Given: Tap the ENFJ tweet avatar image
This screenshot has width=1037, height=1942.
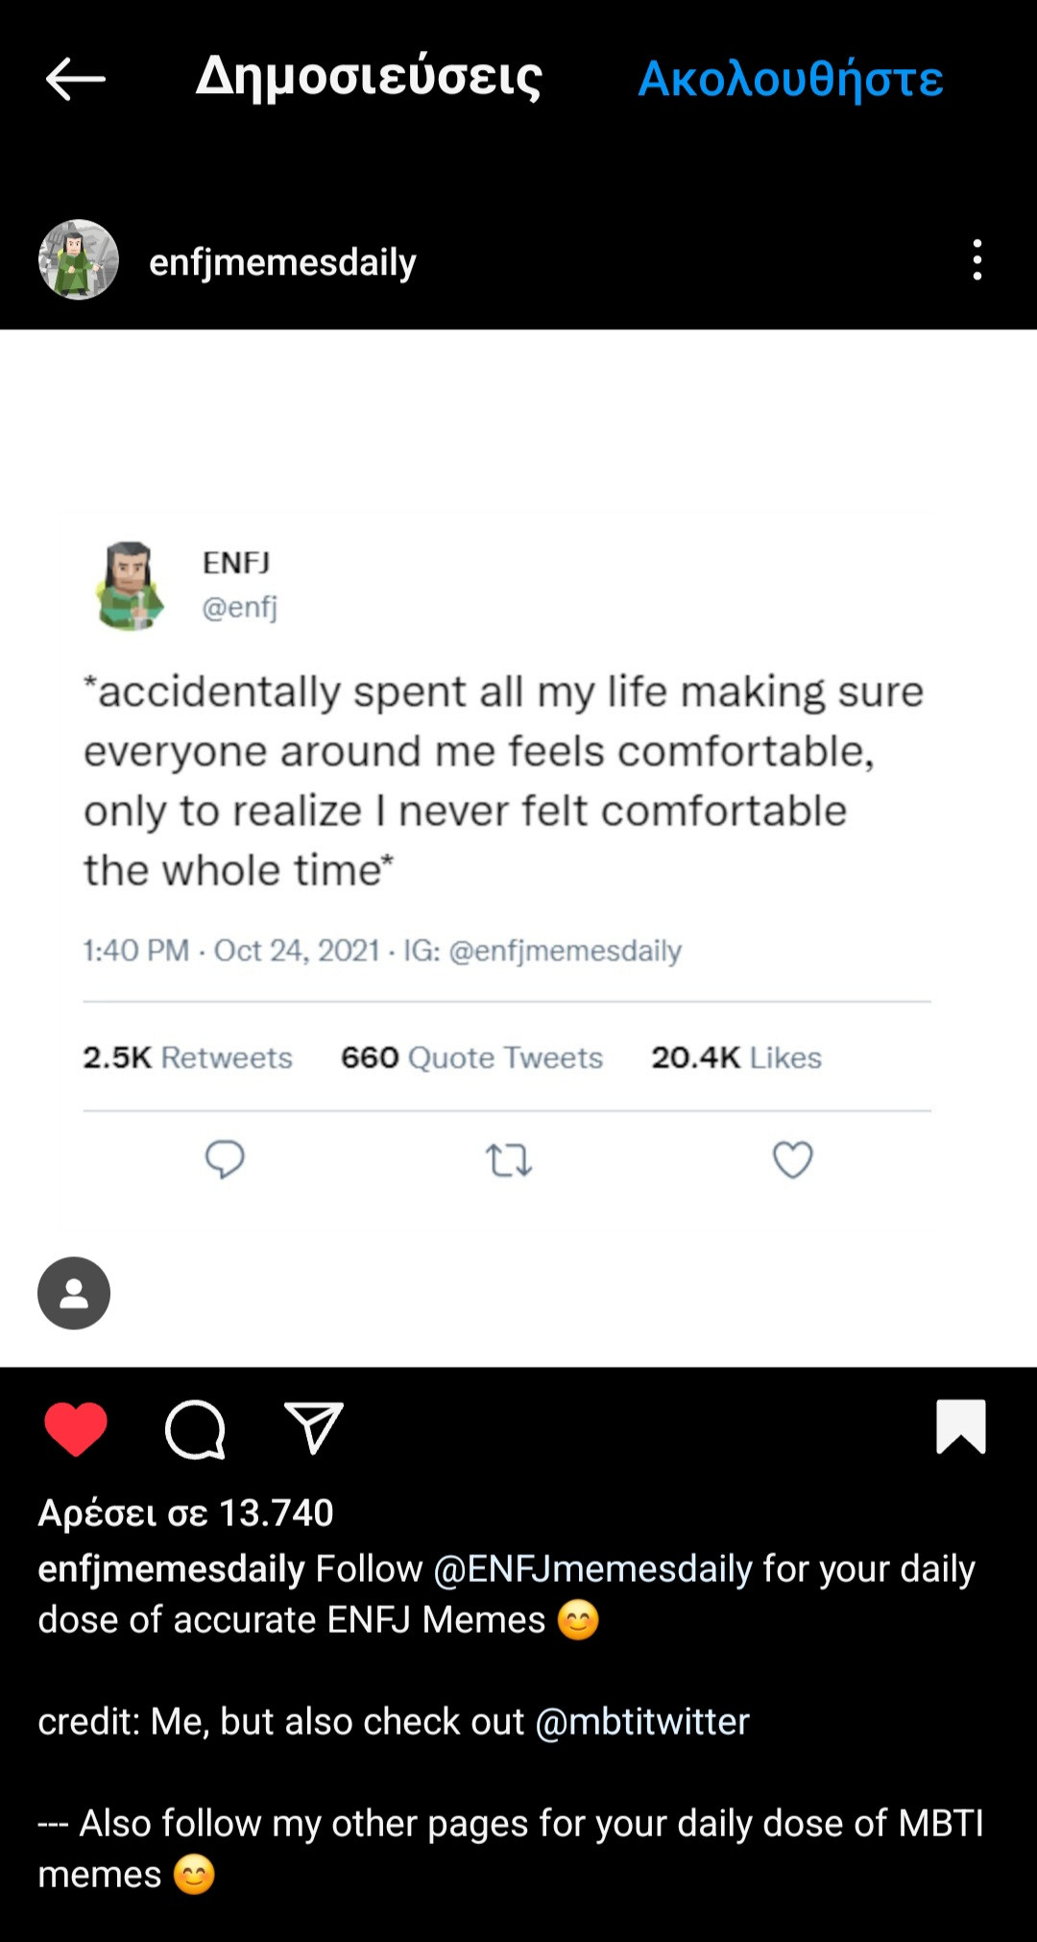Looking at the screenshot, I should (130, 585).
